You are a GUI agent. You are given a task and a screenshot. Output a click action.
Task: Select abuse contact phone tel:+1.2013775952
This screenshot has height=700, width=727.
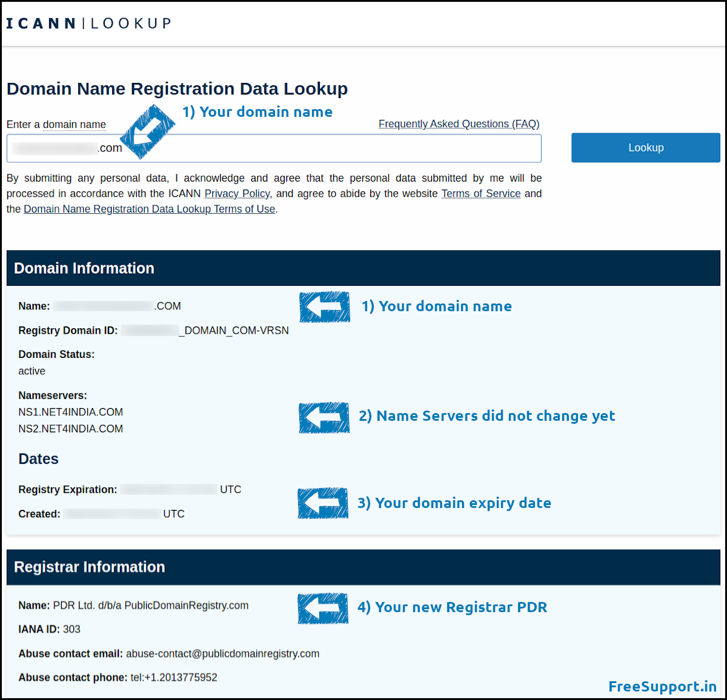[x=174, y=678]
